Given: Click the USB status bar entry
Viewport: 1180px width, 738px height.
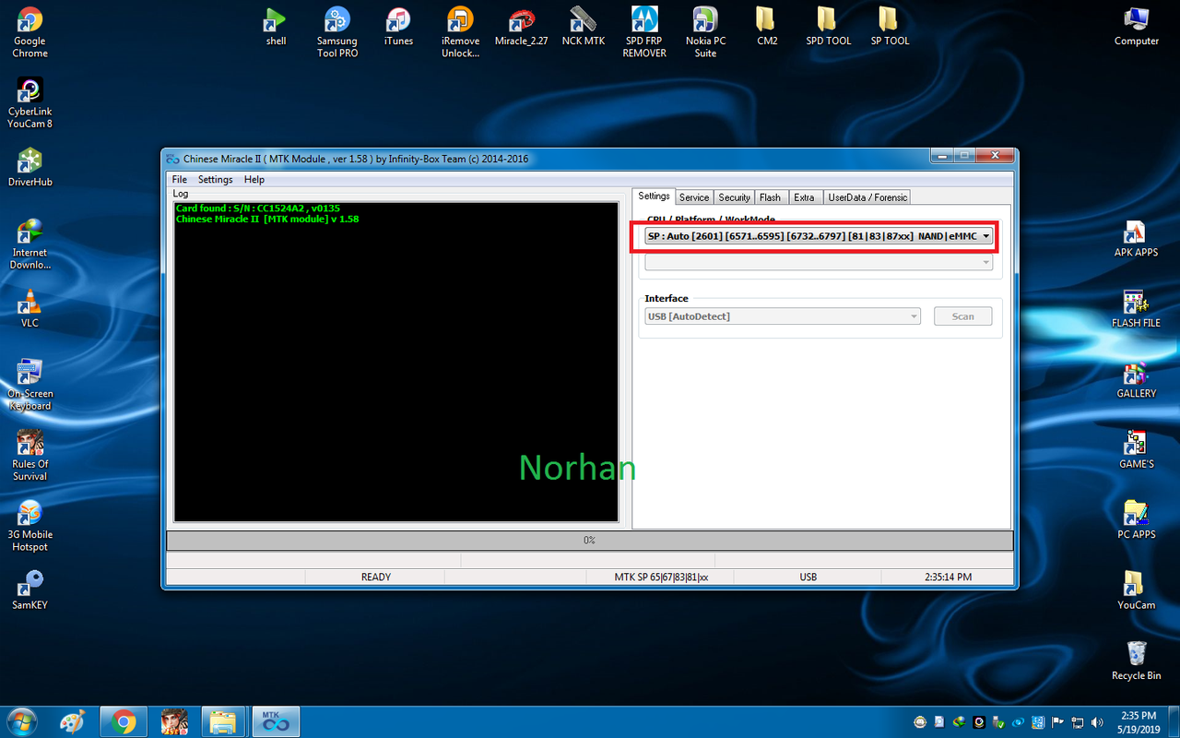Looking at the screenshot, I should tap(808, 577).
